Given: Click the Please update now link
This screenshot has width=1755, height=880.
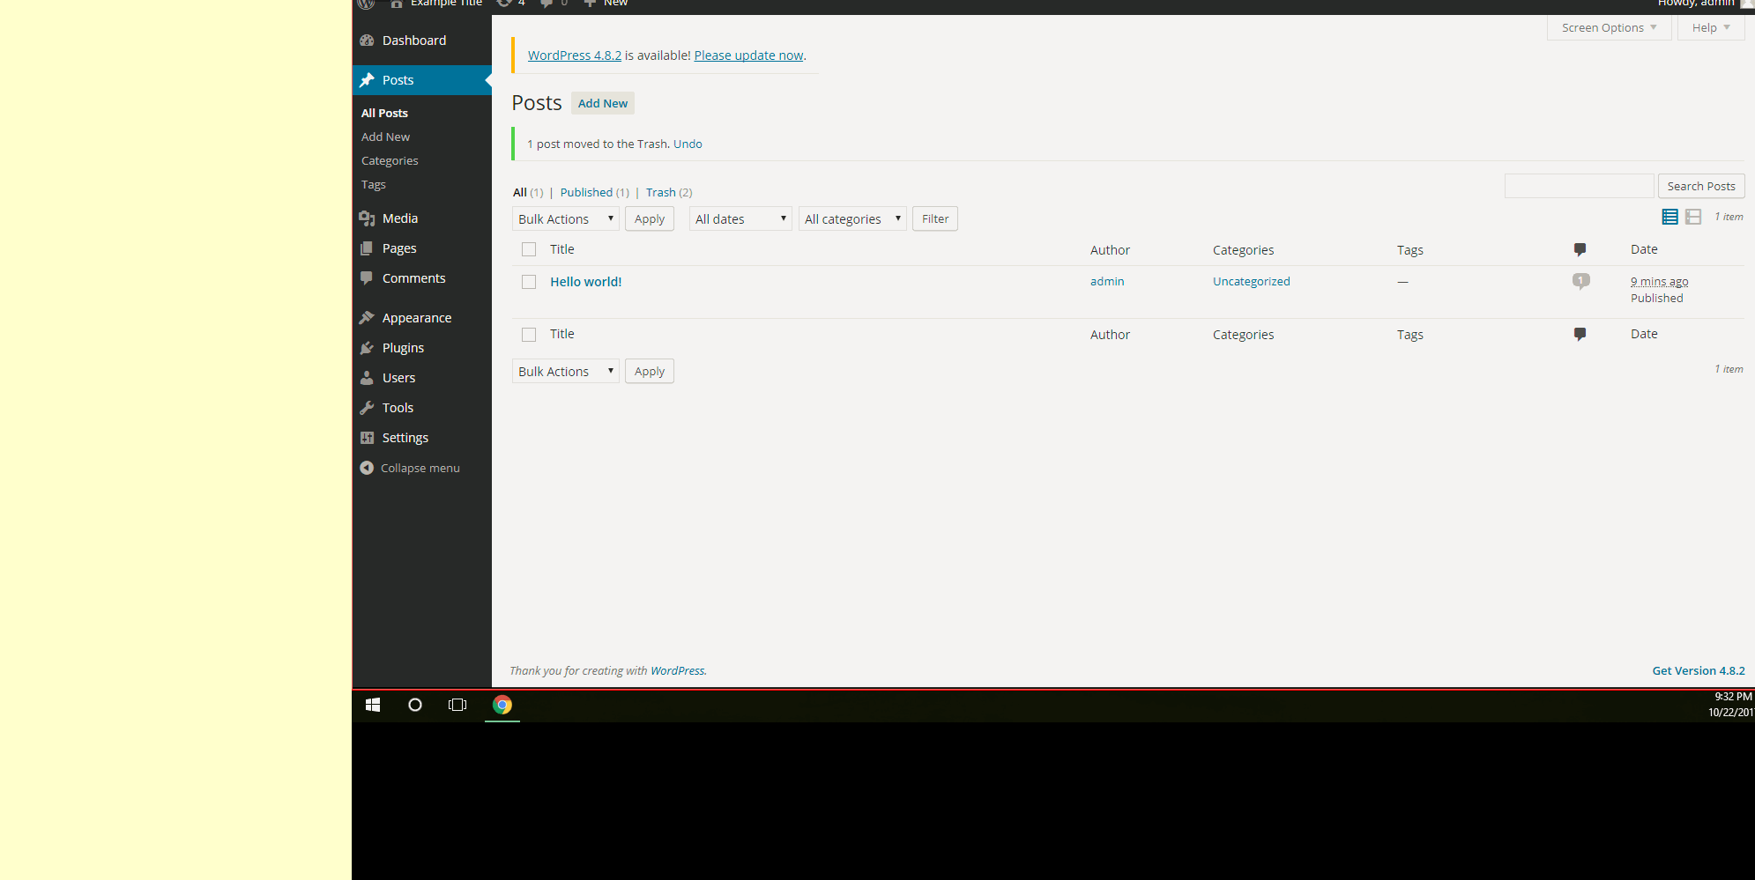Looking at the screenshot, I should [x=748, y=55].
